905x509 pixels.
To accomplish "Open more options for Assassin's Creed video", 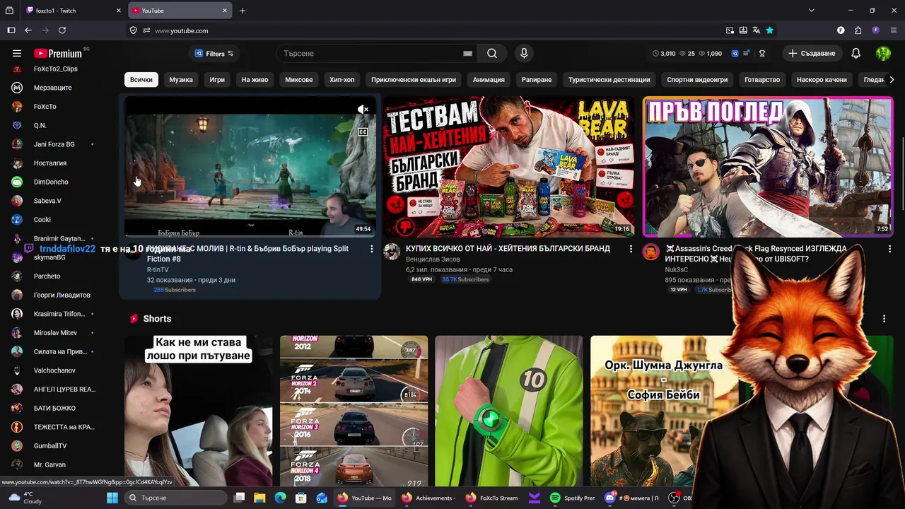I will click(889, 249).
